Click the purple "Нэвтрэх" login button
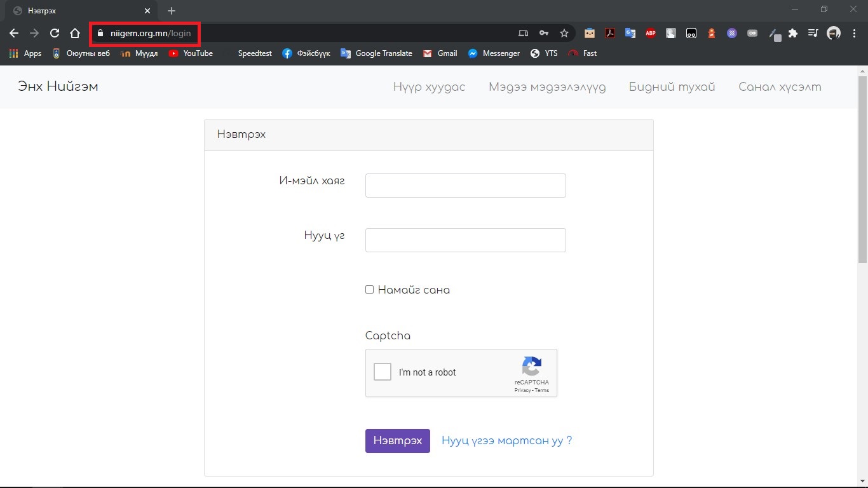This screenshot has width=868, height=488. (x=397, y=441)
